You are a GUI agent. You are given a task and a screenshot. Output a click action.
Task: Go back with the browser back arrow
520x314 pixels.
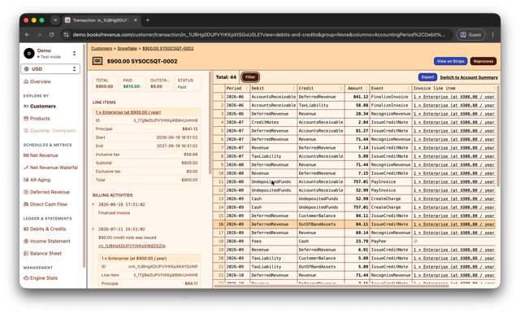[x=27, y=34]
